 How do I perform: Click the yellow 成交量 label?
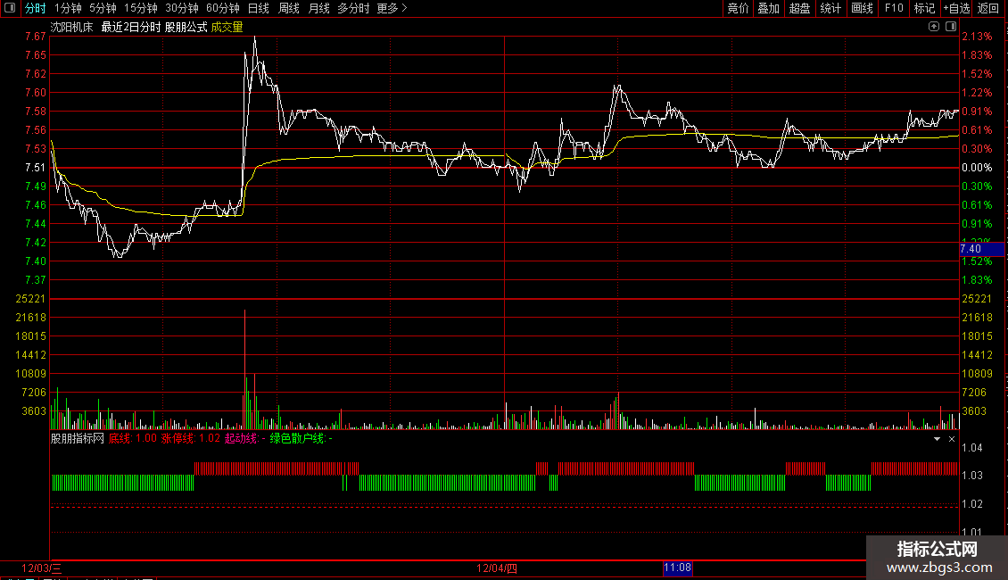(227, 27)
